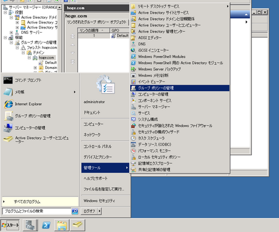
Task: Open the Notepad (メモ帳) icon
Action: [8, 92]
